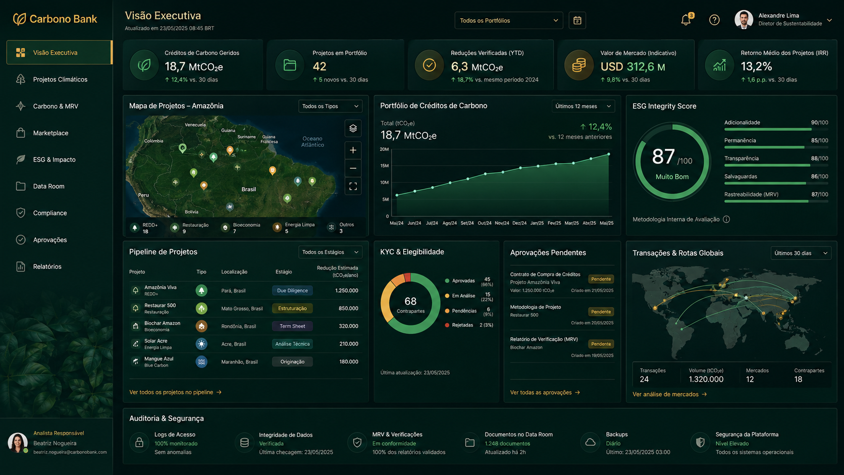Viewport: 844px width, 475px height.
Task: Go to Carbono & MRV section
Action: coord(60,106)
